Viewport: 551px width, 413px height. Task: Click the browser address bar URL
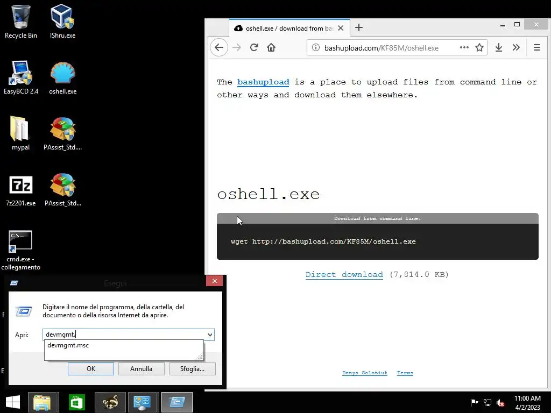pyautogui.click(x=382, y=48)
